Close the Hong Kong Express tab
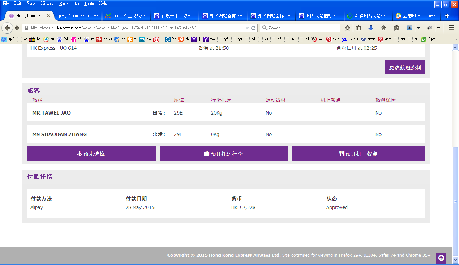This screenshot has width=459, height=265. coord(48,16)
